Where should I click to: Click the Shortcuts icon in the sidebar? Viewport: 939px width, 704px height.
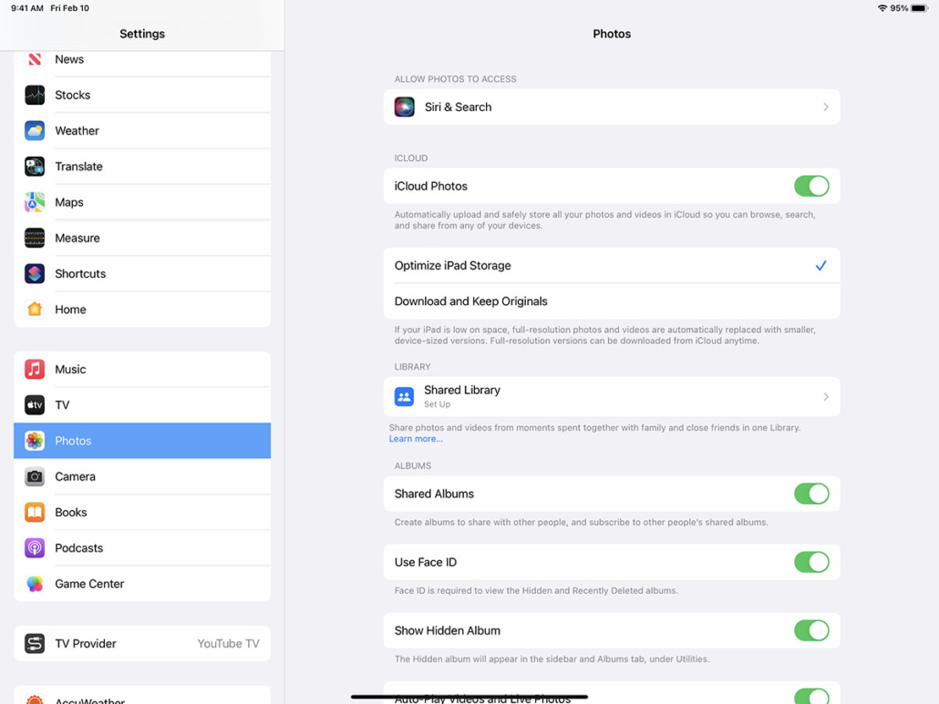[x=34, y=273]
